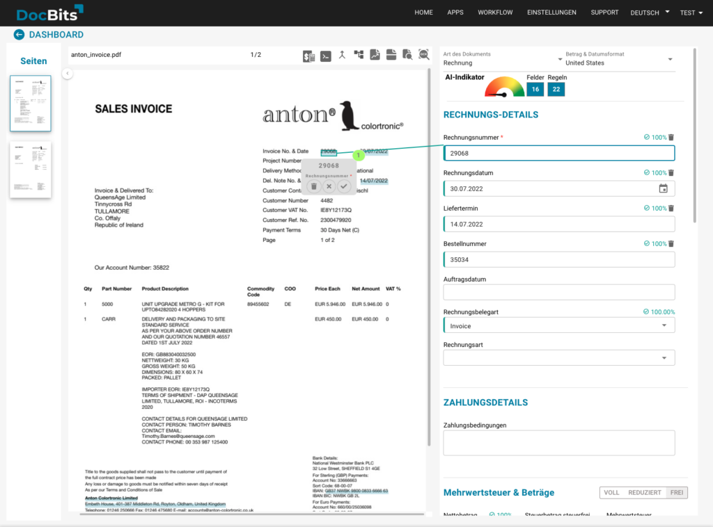Click the document search icon in the toolbar
Viewport: 713px width, 527px height.
(x=407, y=56)
